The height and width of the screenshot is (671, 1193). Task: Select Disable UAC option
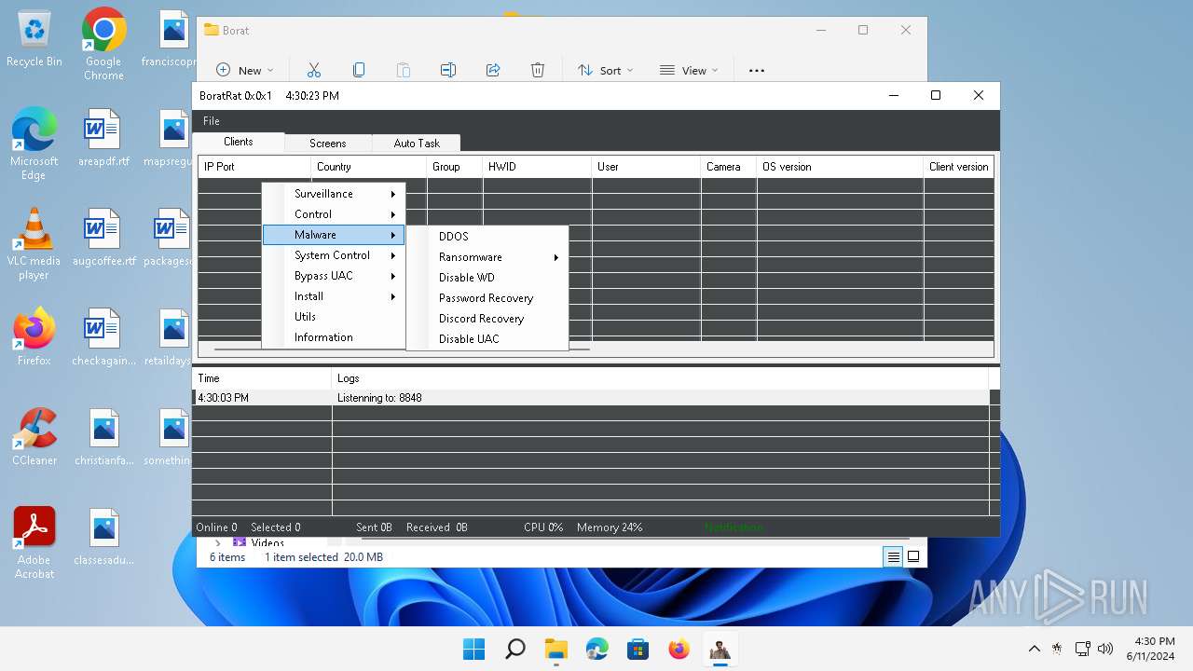click(487, 339)
